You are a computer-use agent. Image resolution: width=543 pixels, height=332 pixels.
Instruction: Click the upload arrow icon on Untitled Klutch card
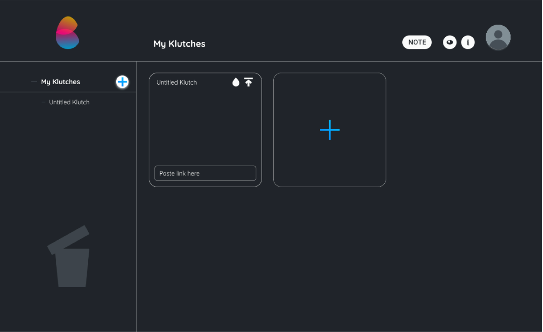click(248, 82)
